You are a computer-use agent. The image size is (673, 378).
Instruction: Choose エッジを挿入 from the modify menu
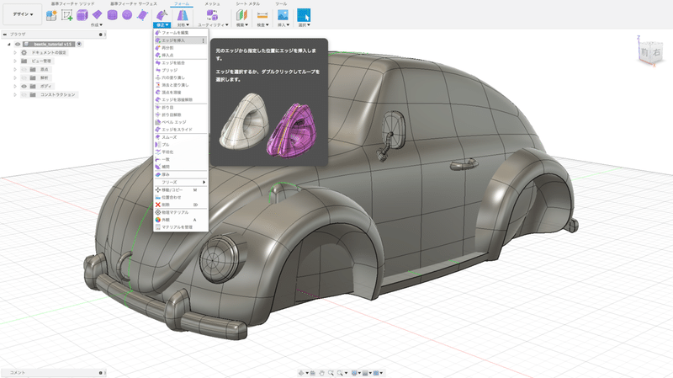point(174,40)
